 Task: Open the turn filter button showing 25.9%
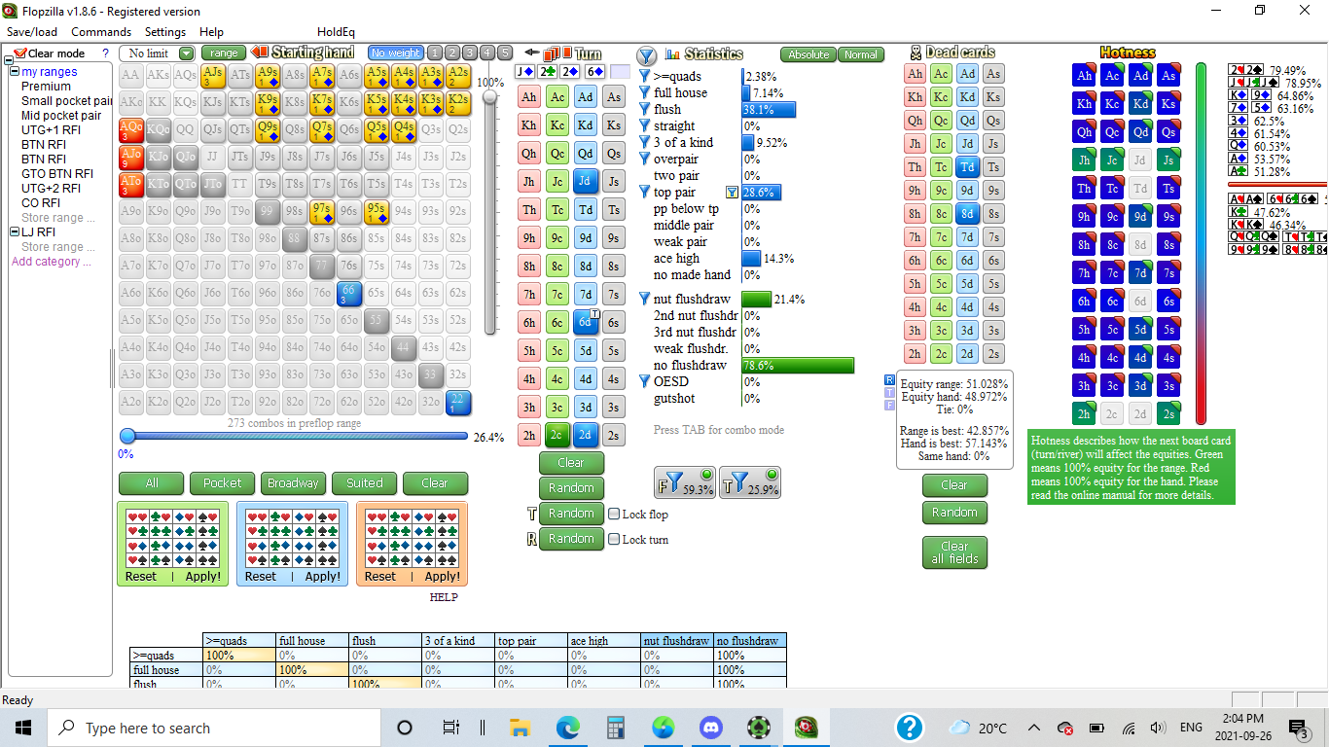coord(750,482)
